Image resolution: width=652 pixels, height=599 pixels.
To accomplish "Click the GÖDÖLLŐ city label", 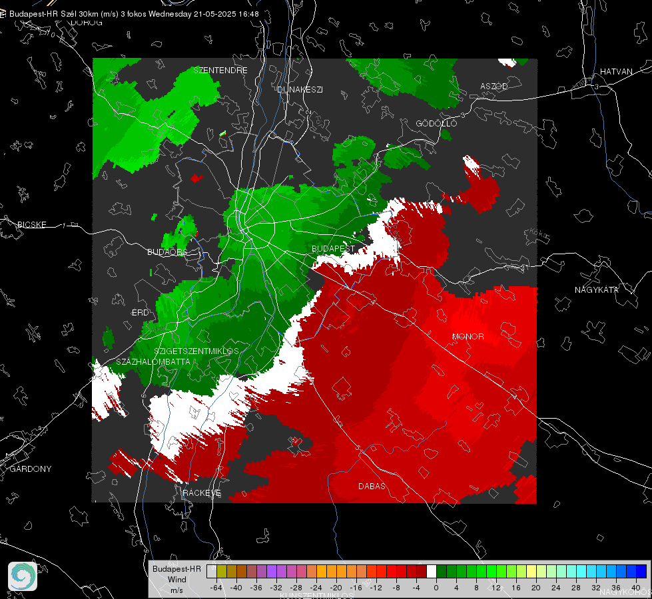I will tap(436, 123).
